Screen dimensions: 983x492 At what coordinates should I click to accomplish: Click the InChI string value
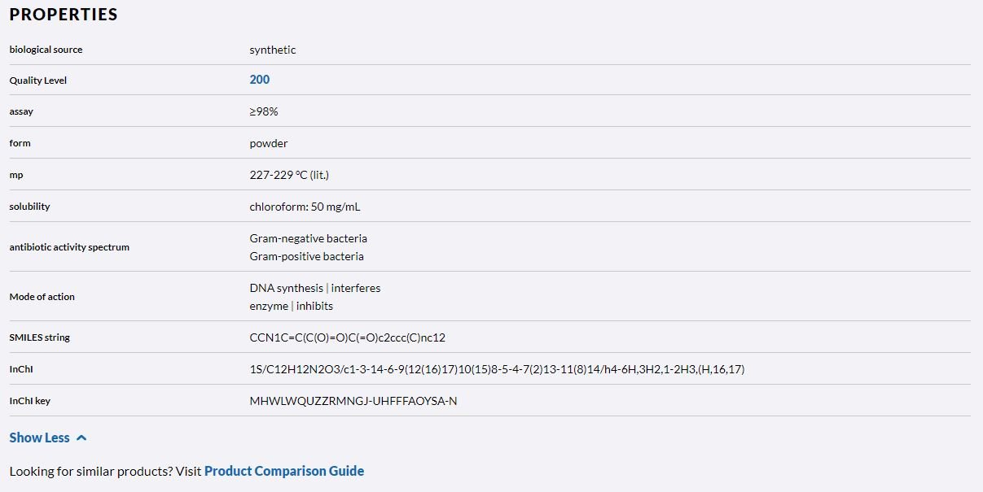click(x=497, y=369)
